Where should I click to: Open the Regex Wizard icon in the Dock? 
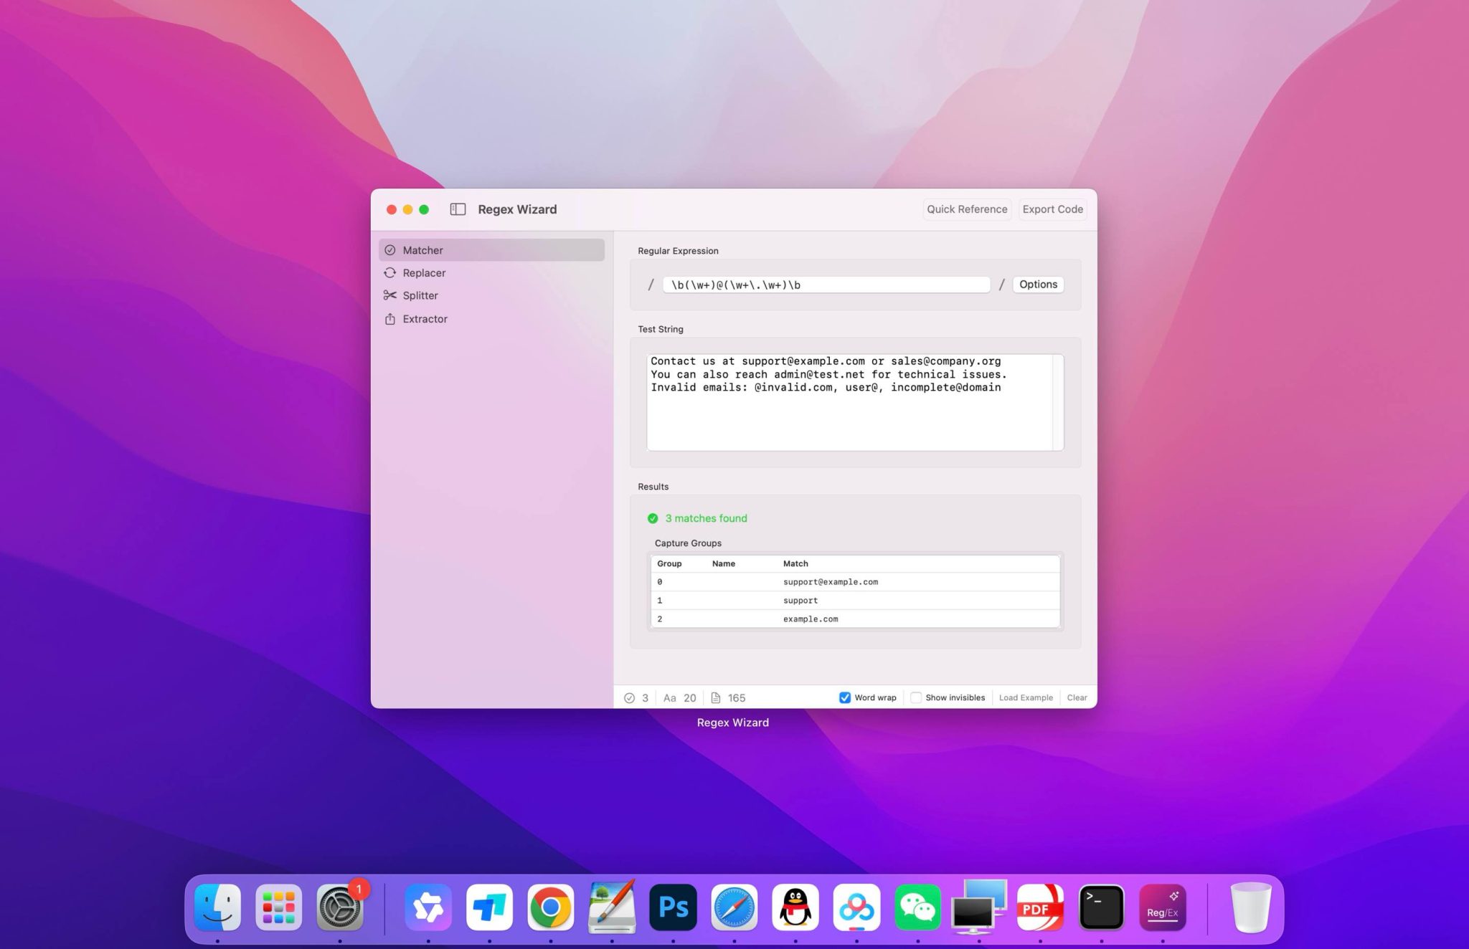pos(1162,907)
